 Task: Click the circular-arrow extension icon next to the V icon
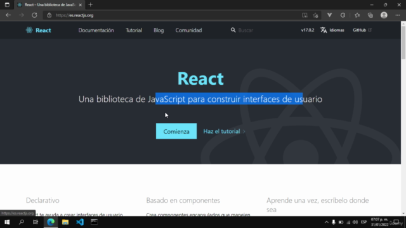click(x=343, y=15)
